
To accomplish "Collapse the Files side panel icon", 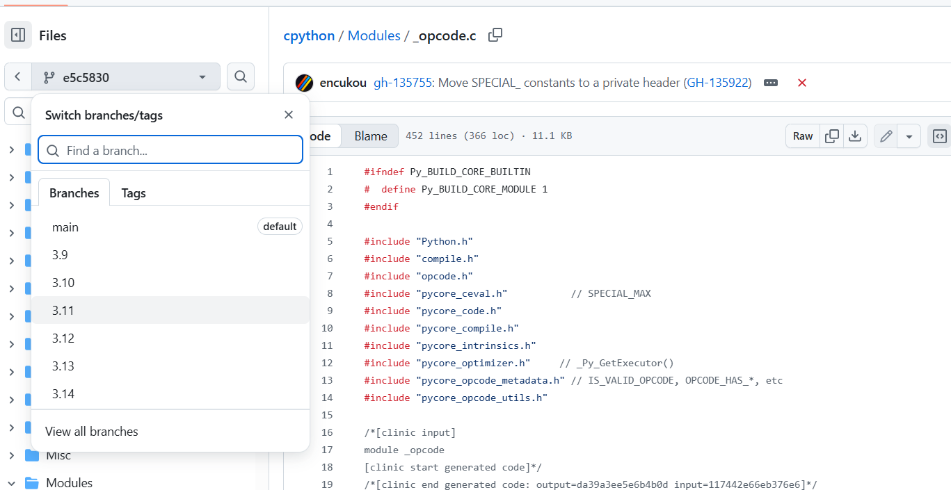I will [x=18, y=35].
